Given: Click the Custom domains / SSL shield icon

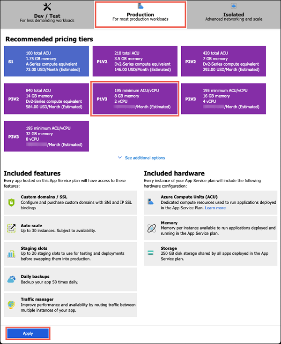Looking at the screenshot, I should pyautogui.click(x=12, y=202).
